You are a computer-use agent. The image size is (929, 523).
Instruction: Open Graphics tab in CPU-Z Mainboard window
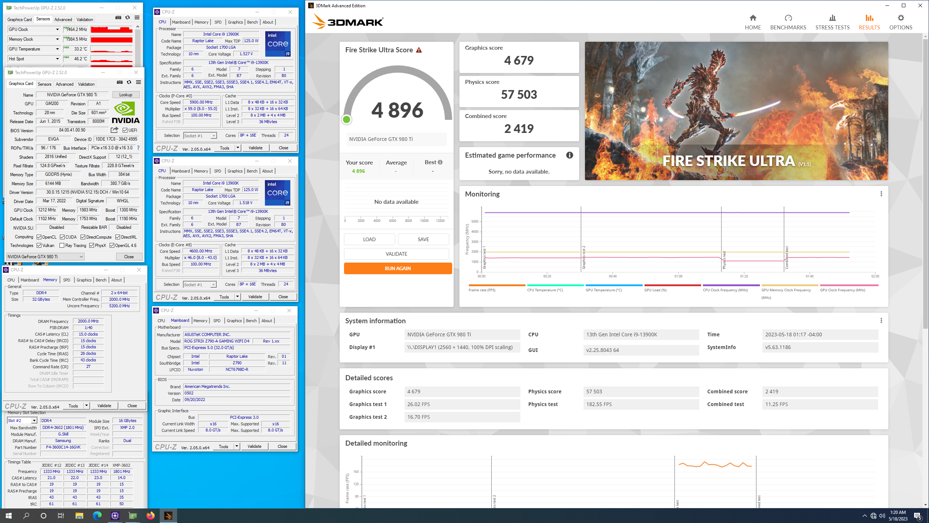(234, 321)
